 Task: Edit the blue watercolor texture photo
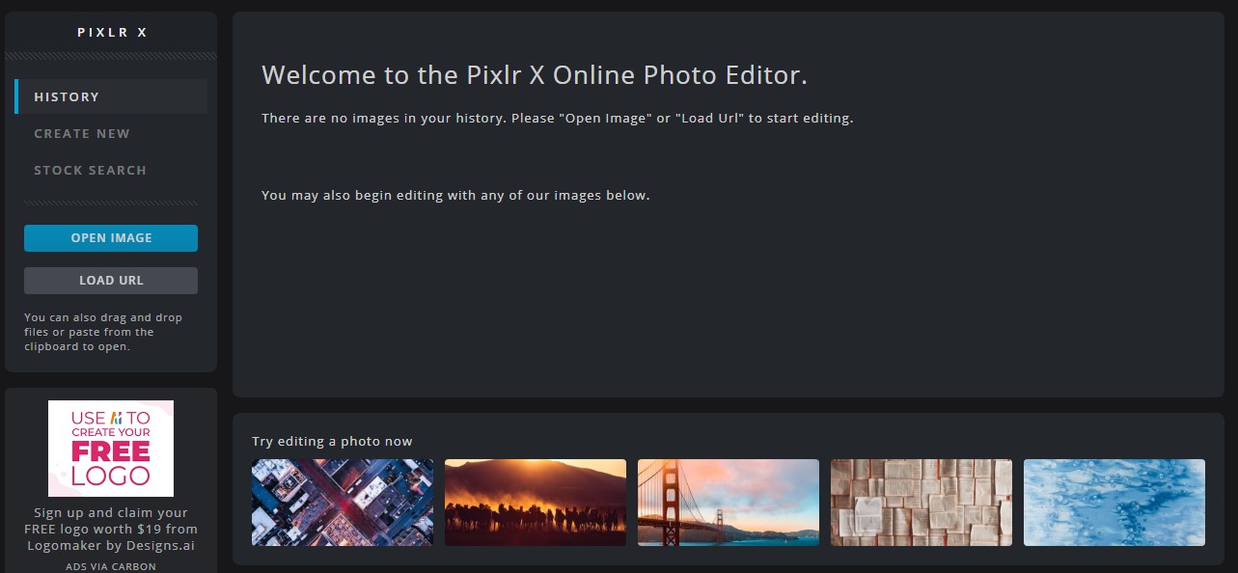pyautogui.click(x=1114, y=503)
